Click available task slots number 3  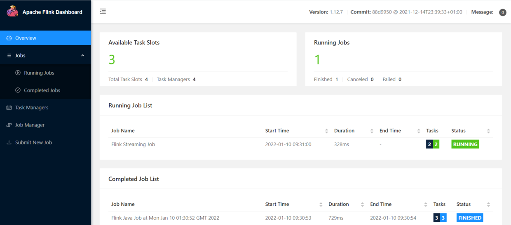point(112,60)
